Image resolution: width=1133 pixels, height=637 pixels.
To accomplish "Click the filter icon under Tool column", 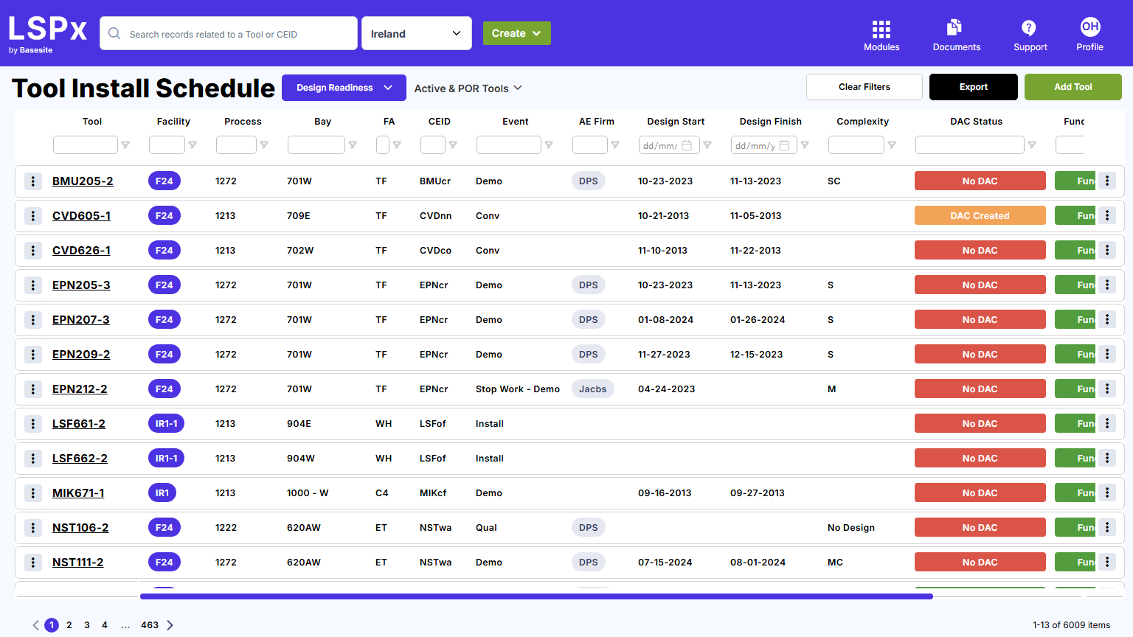I will pyautogui.click(x=125, y=145).
